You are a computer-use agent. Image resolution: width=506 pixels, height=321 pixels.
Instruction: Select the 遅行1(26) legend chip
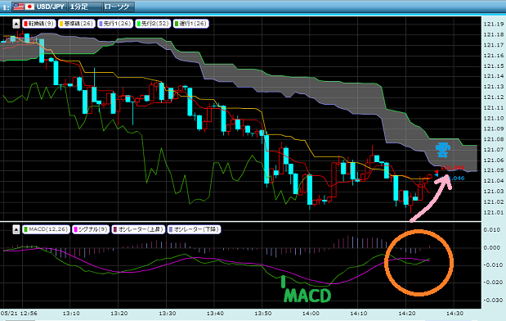pos(190,24)
